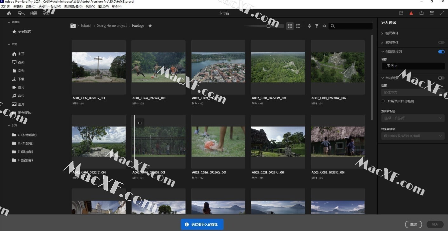Expand the 复制媒体 section
Image resolution: width=448 pixels, height=231 pixels.
click(383, 43)
